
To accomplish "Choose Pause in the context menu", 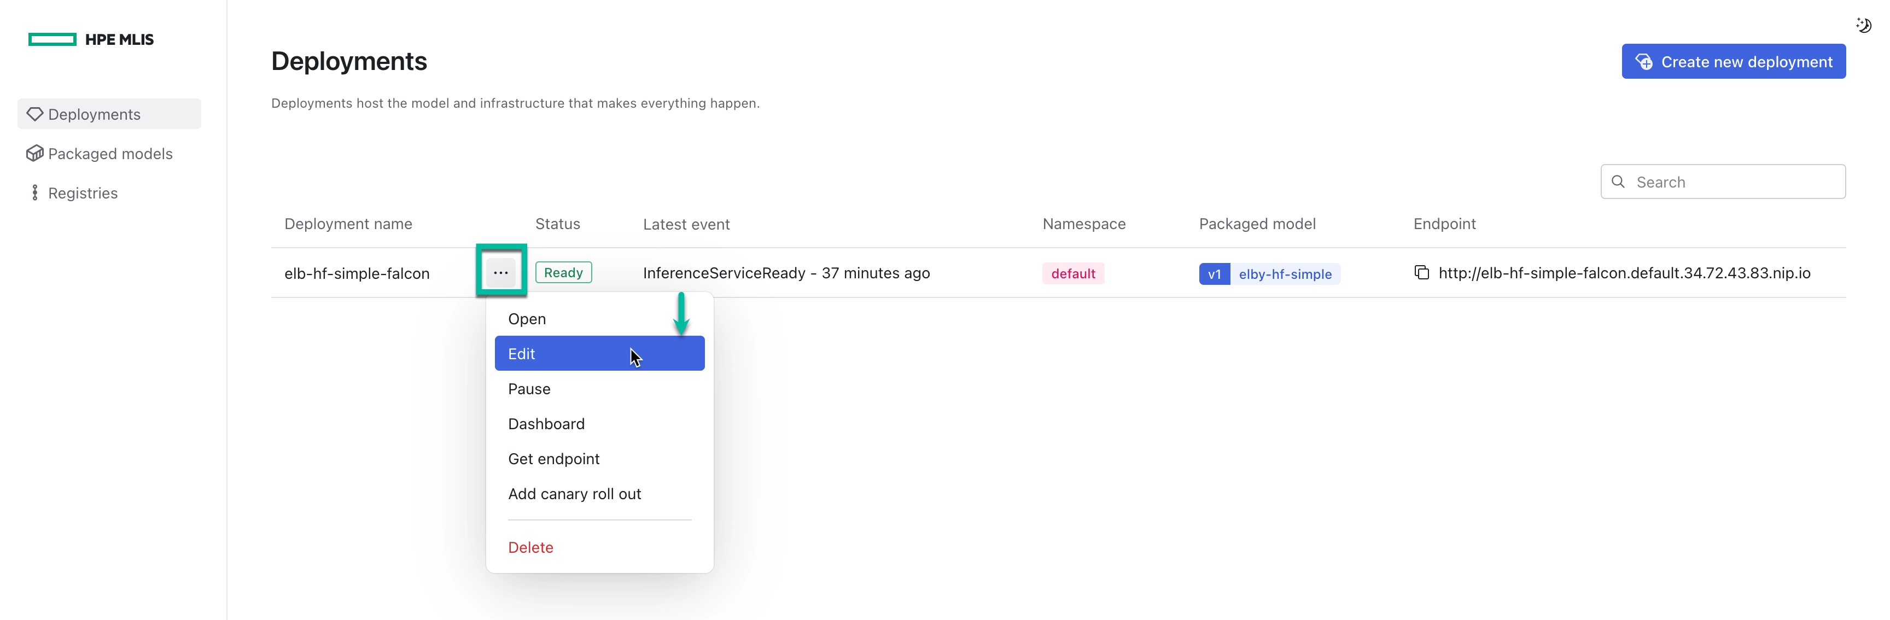I will 599,389.
